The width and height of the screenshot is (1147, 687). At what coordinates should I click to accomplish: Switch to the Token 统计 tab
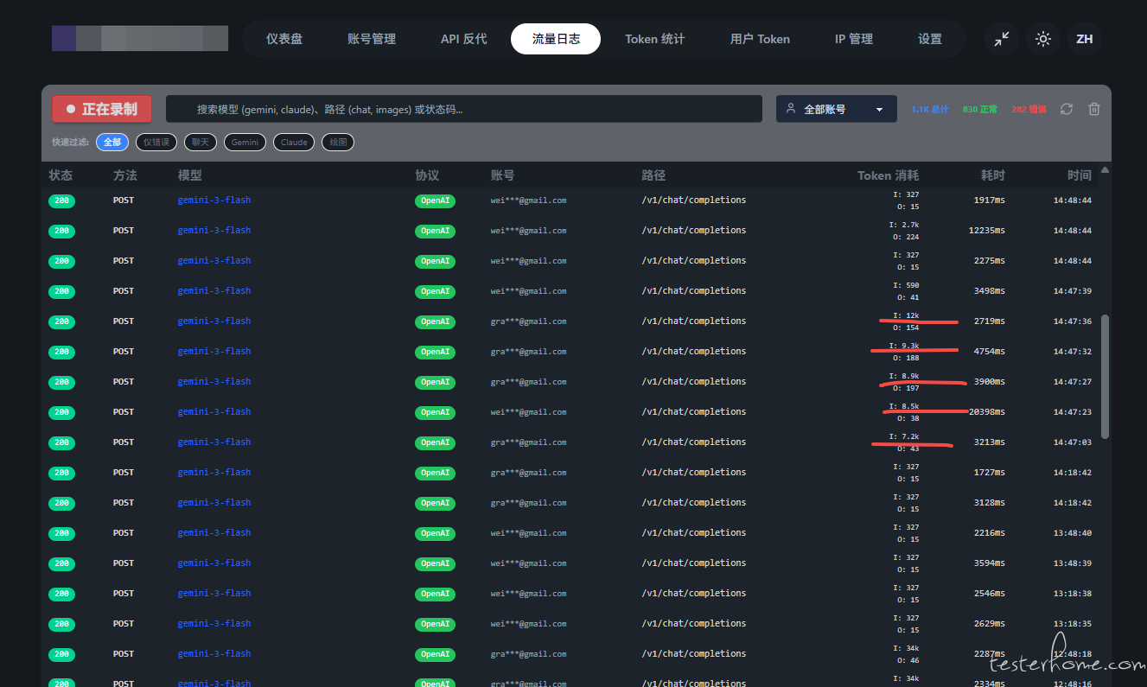tap(654, 39)
